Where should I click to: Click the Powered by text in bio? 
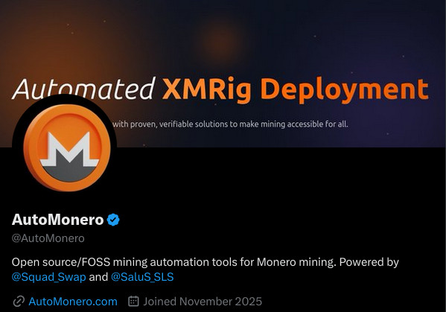click(369, 262)
